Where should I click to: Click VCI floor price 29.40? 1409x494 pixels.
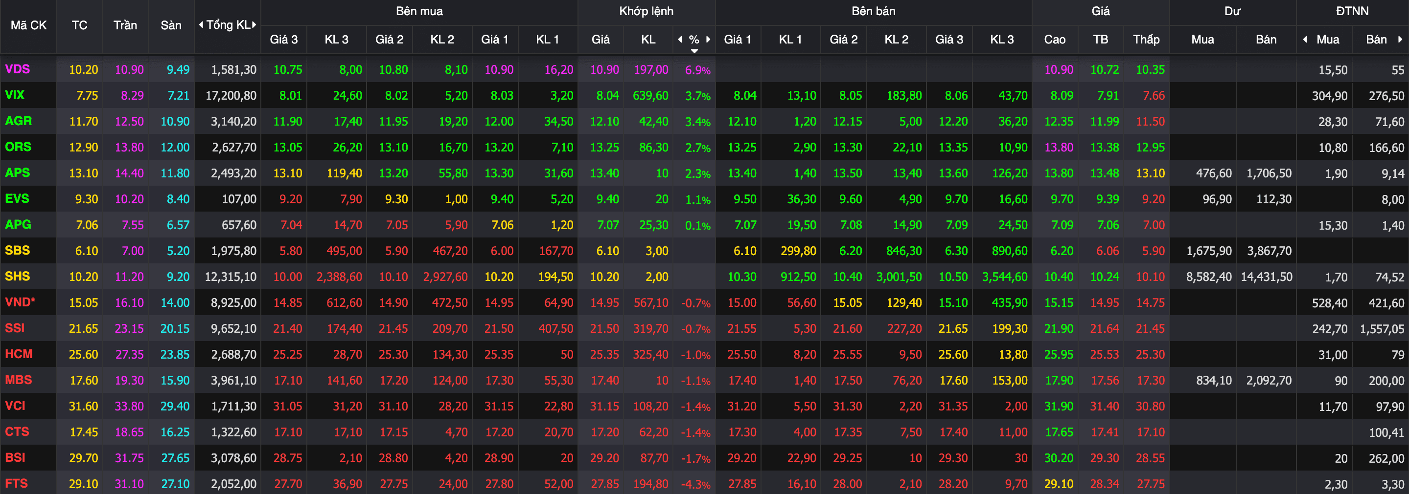click(175, 406)
